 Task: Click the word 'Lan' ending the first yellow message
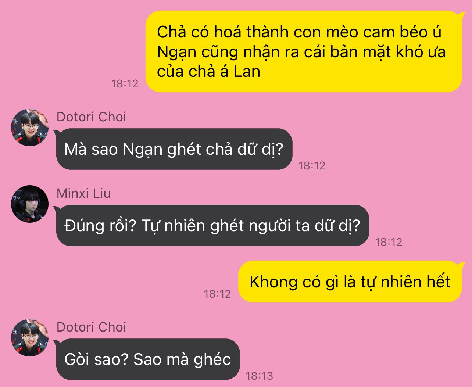click(x=247, y=71)
